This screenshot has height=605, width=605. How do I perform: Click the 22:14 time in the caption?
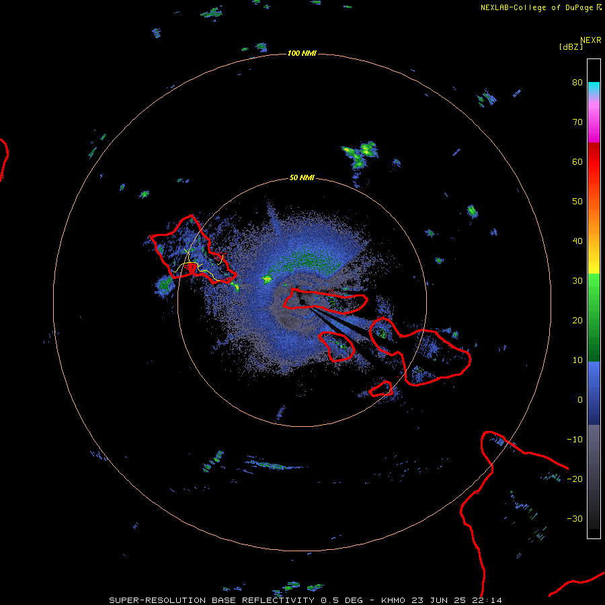tap(488, 600)
